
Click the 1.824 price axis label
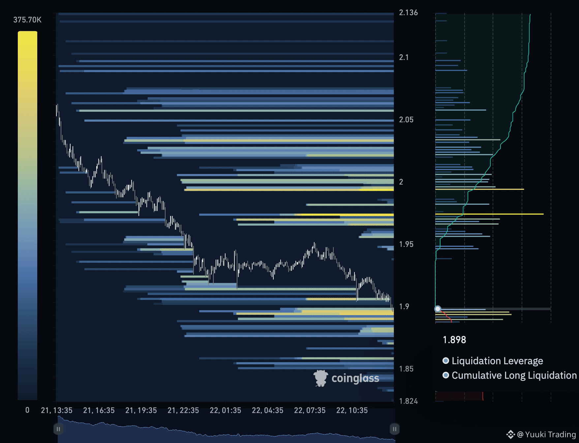[408, 401]
